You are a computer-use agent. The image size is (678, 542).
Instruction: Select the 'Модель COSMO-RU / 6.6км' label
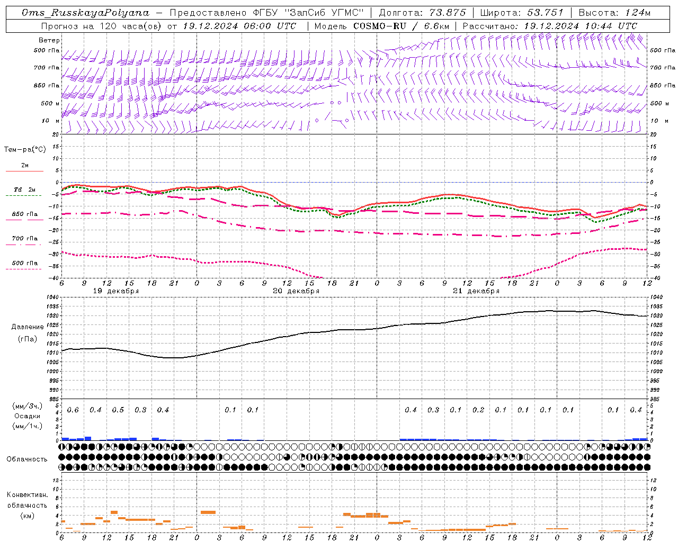[x=381, y=26]
